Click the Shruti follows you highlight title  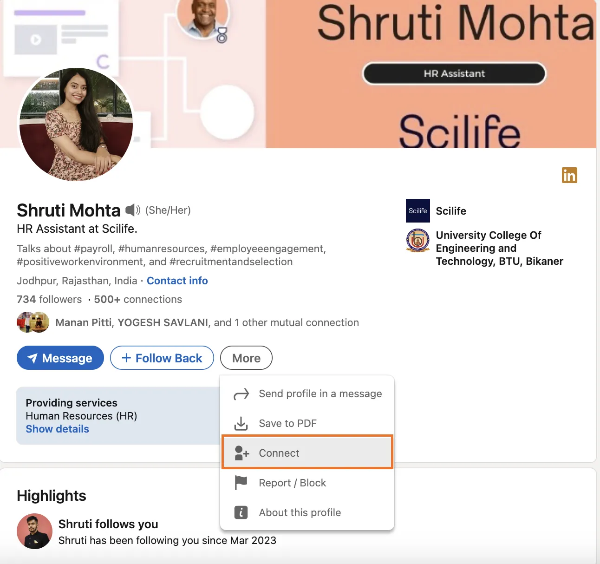point(108,524)
